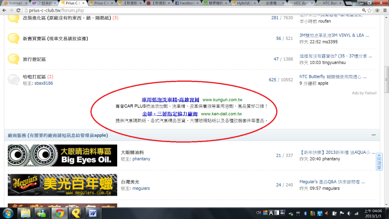389x219 pixels.
Task: Open the 大眼睛油料 forum link
Action: [x=132, y=152]
